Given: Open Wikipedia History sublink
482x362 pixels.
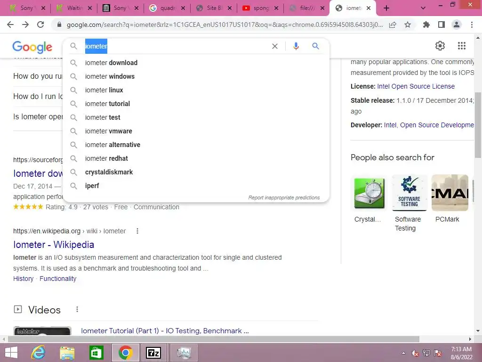Looking at the screenshot, I should (24, 279).
